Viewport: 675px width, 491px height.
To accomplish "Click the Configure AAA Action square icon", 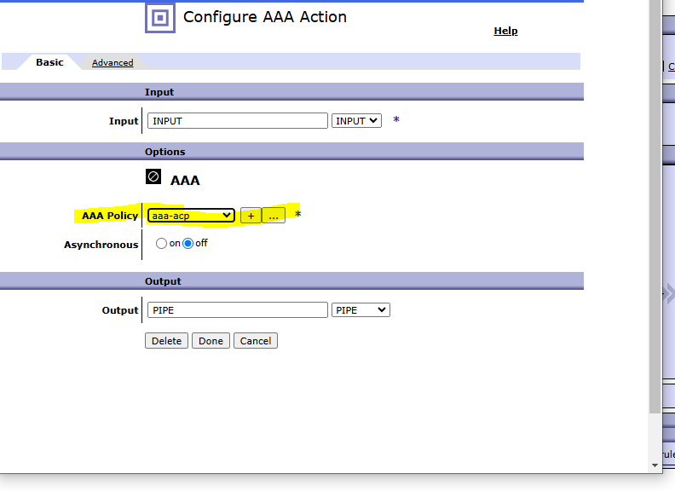I will (160, 18).
